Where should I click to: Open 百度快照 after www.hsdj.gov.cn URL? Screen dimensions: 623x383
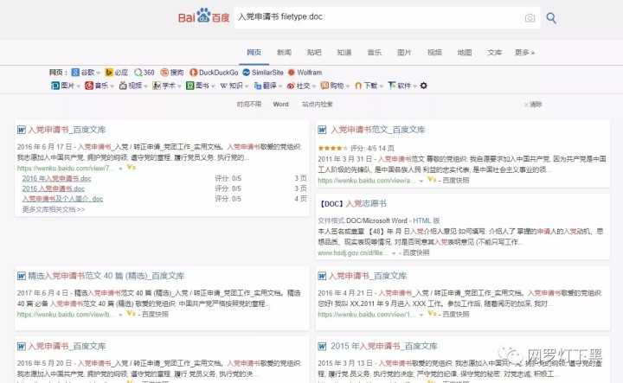click(416, 252)
